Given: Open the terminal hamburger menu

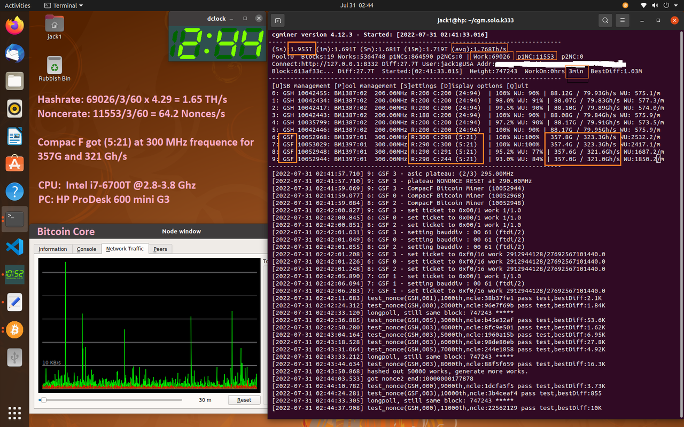Looking at the screenshot, I should 622,20.
